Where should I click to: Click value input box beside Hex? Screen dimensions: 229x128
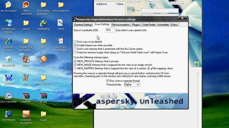[160, 10]
